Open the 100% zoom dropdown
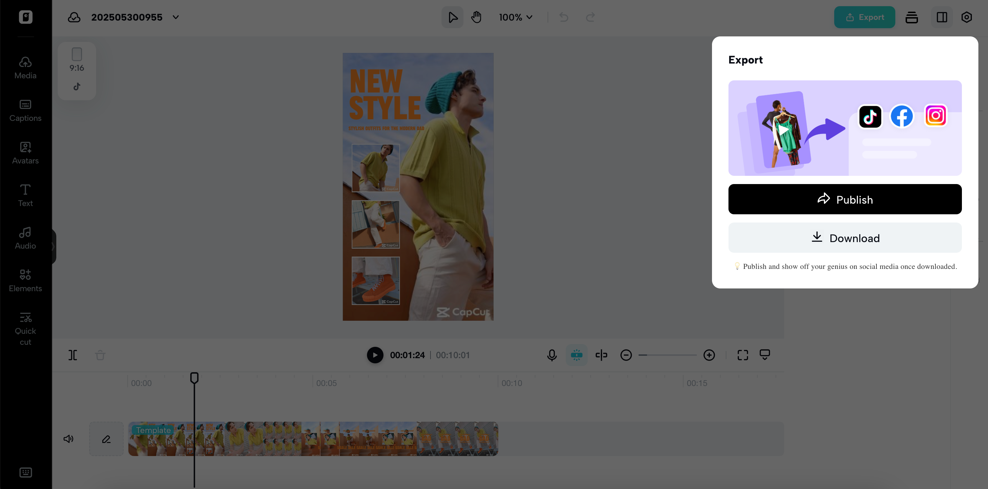The image size is (988, 489). click(x=516, y=17)
